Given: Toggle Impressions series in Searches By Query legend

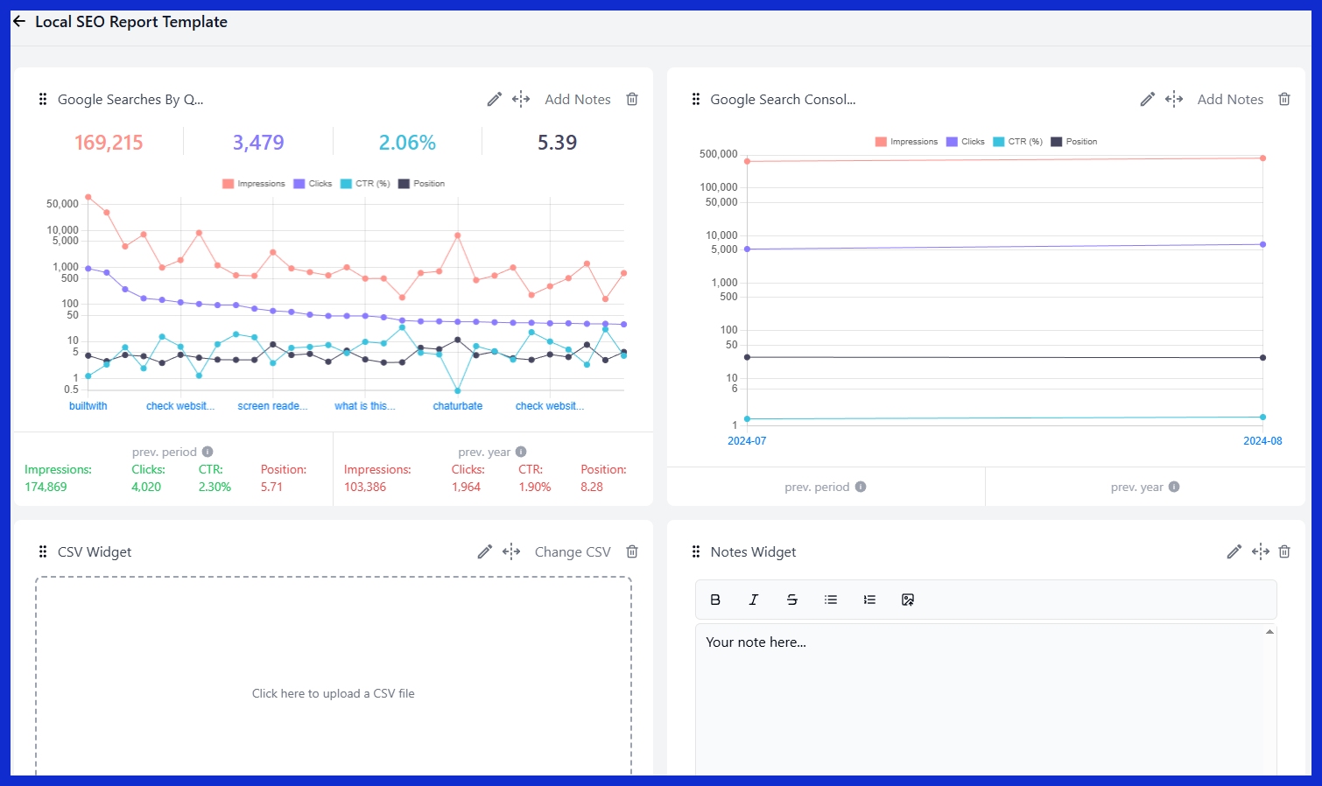Looking at the screenshot, I should pyautogui.click(x=254, y=184).
